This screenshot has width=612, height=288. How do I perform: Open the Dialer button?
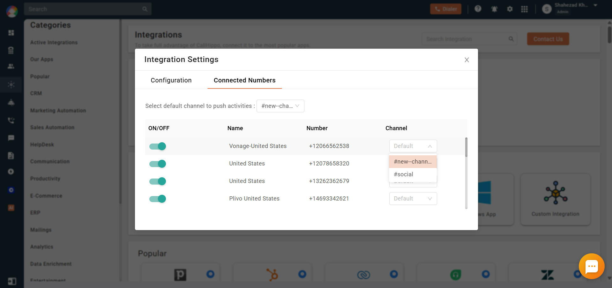point(445,9)
